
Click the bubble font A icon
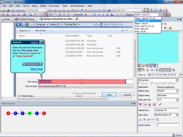pos(174,70)
